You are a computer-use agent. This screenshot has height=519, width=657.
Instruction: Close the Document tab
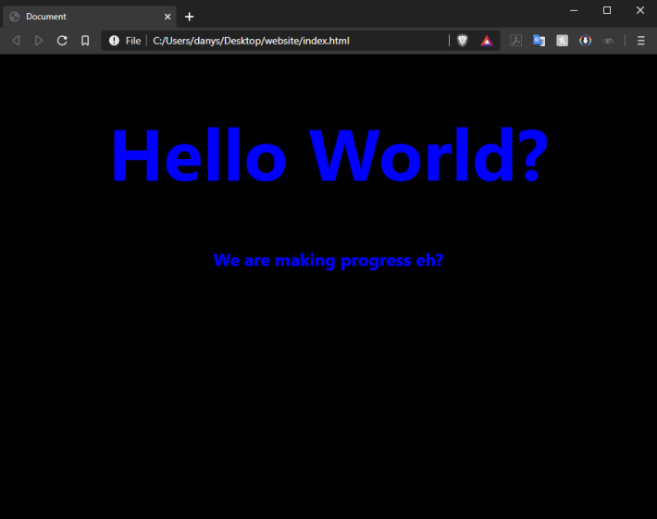[167, 17]
